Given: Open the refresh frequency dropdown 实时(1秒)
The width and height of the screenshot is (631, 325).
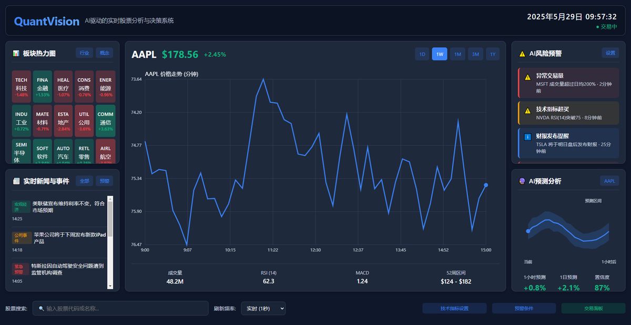Looking at the screenshot, I should [x=263, y=308].
